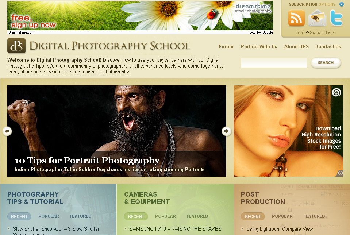Click the Subscription Options label
This screenshot has height=235, width=350.
point(312,4)
